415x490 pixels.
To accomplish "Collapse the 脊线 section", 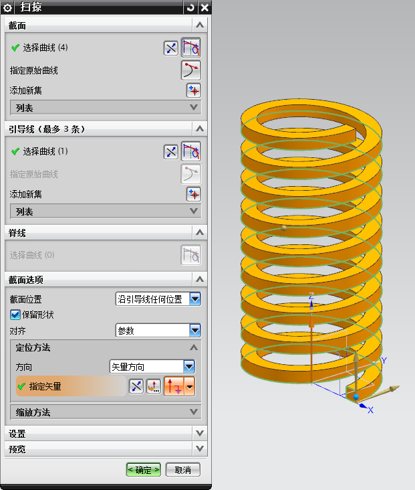I will [200, 232].
